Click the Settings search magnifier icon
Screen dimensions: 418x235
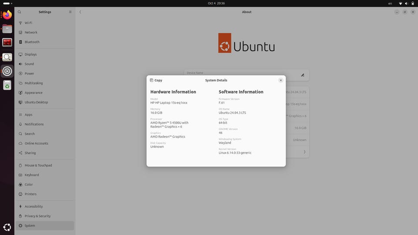(x=20, y=12)
